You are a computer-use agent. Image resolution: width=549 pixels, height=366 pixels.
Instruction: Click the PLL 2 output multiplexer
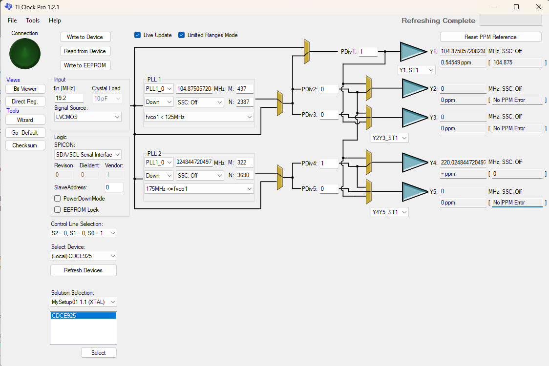point(280,178)
